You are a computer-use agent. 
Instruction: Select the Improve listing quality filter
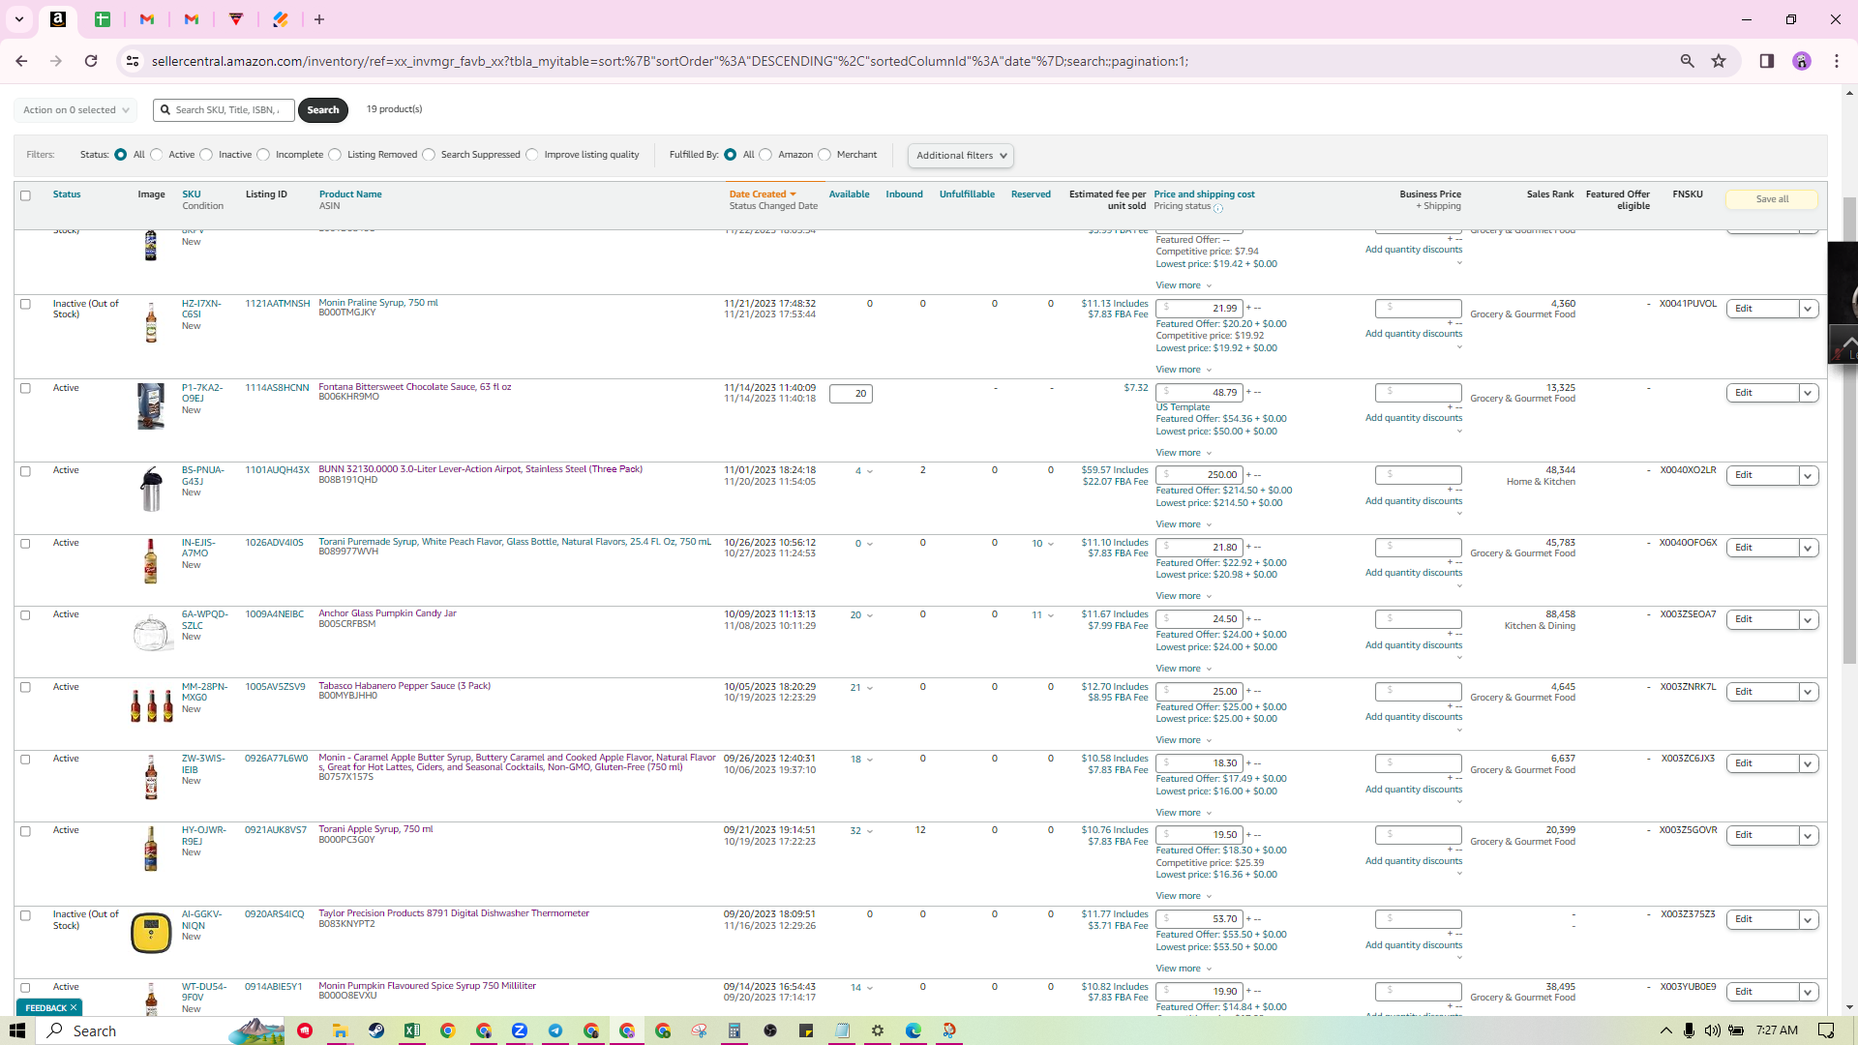pyautogui.click(x=532, y=155)
